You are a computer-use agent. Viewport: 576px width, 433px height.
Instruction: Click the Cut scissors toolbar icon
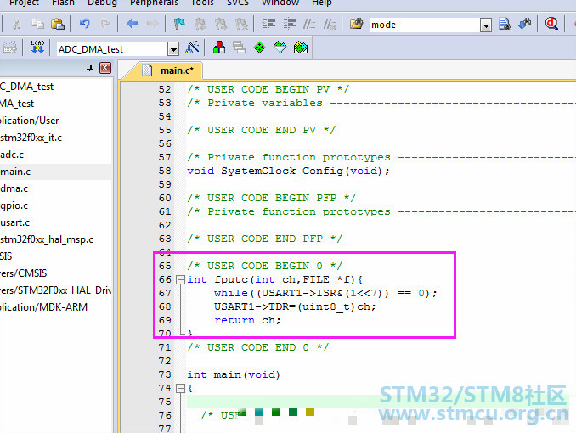16,25
